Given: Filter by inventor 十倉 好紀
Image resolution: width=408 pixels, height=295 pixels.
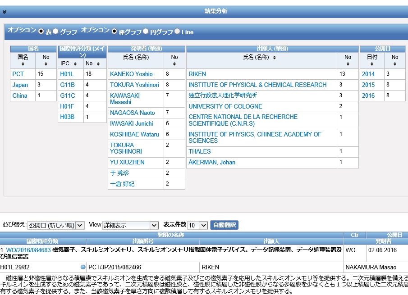Looking at the screenshot, I should tap(122, 184).
